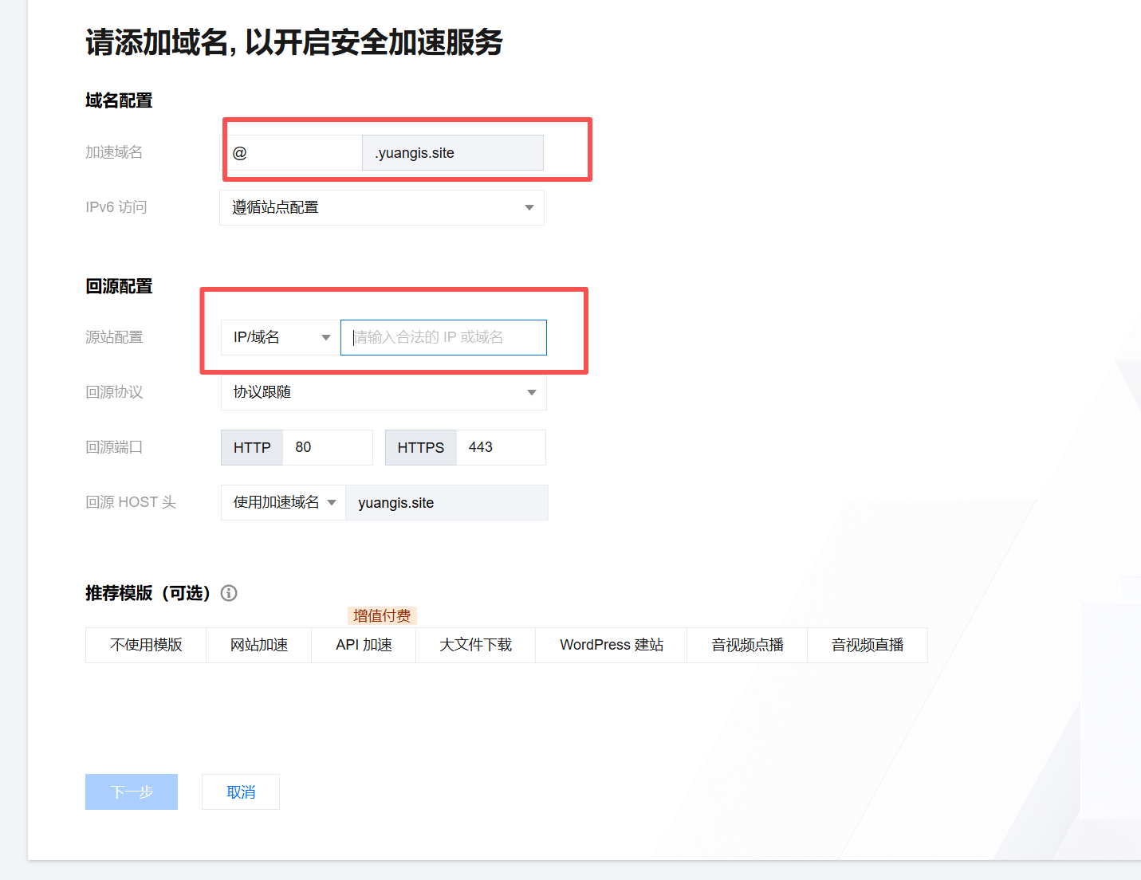Click the yuangis.site HOST header field

coord(447,502)
